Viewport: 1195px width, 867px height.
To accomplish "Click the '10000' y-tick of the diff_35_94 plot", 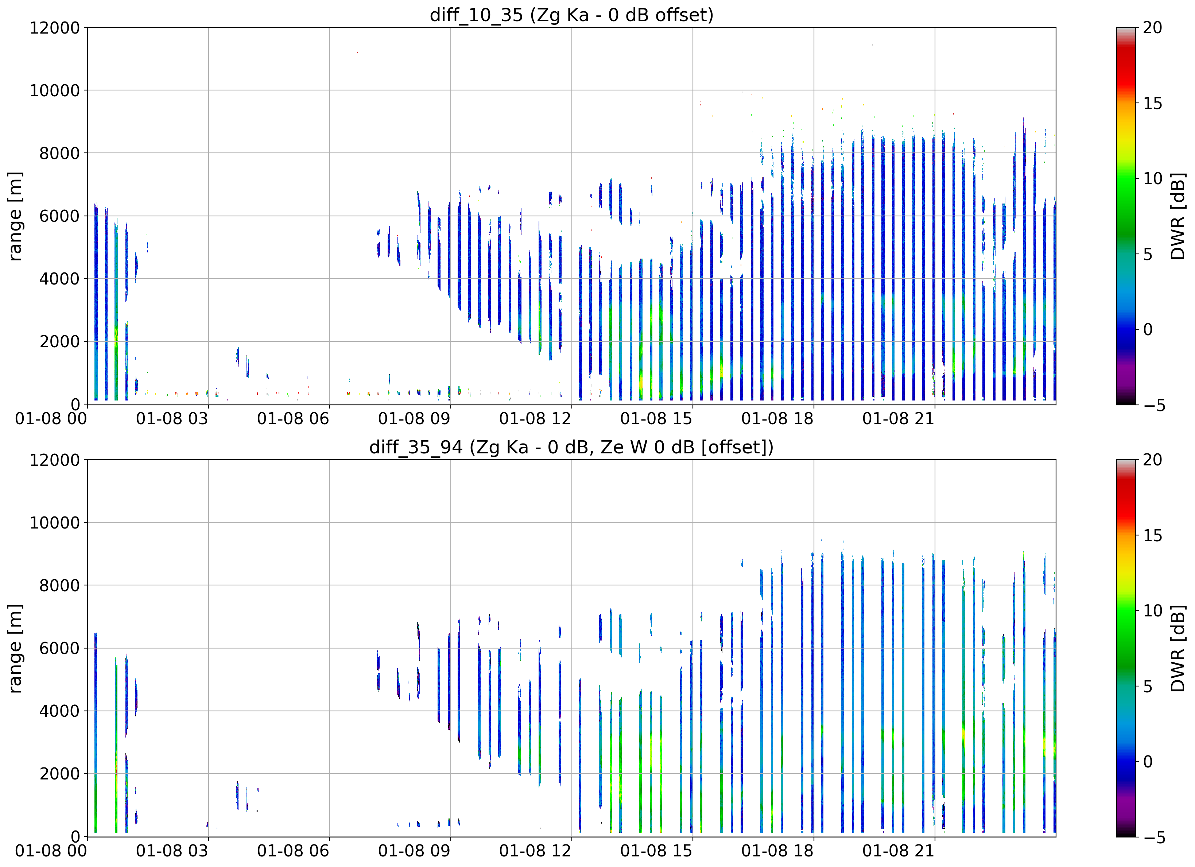I will point(55,523).
